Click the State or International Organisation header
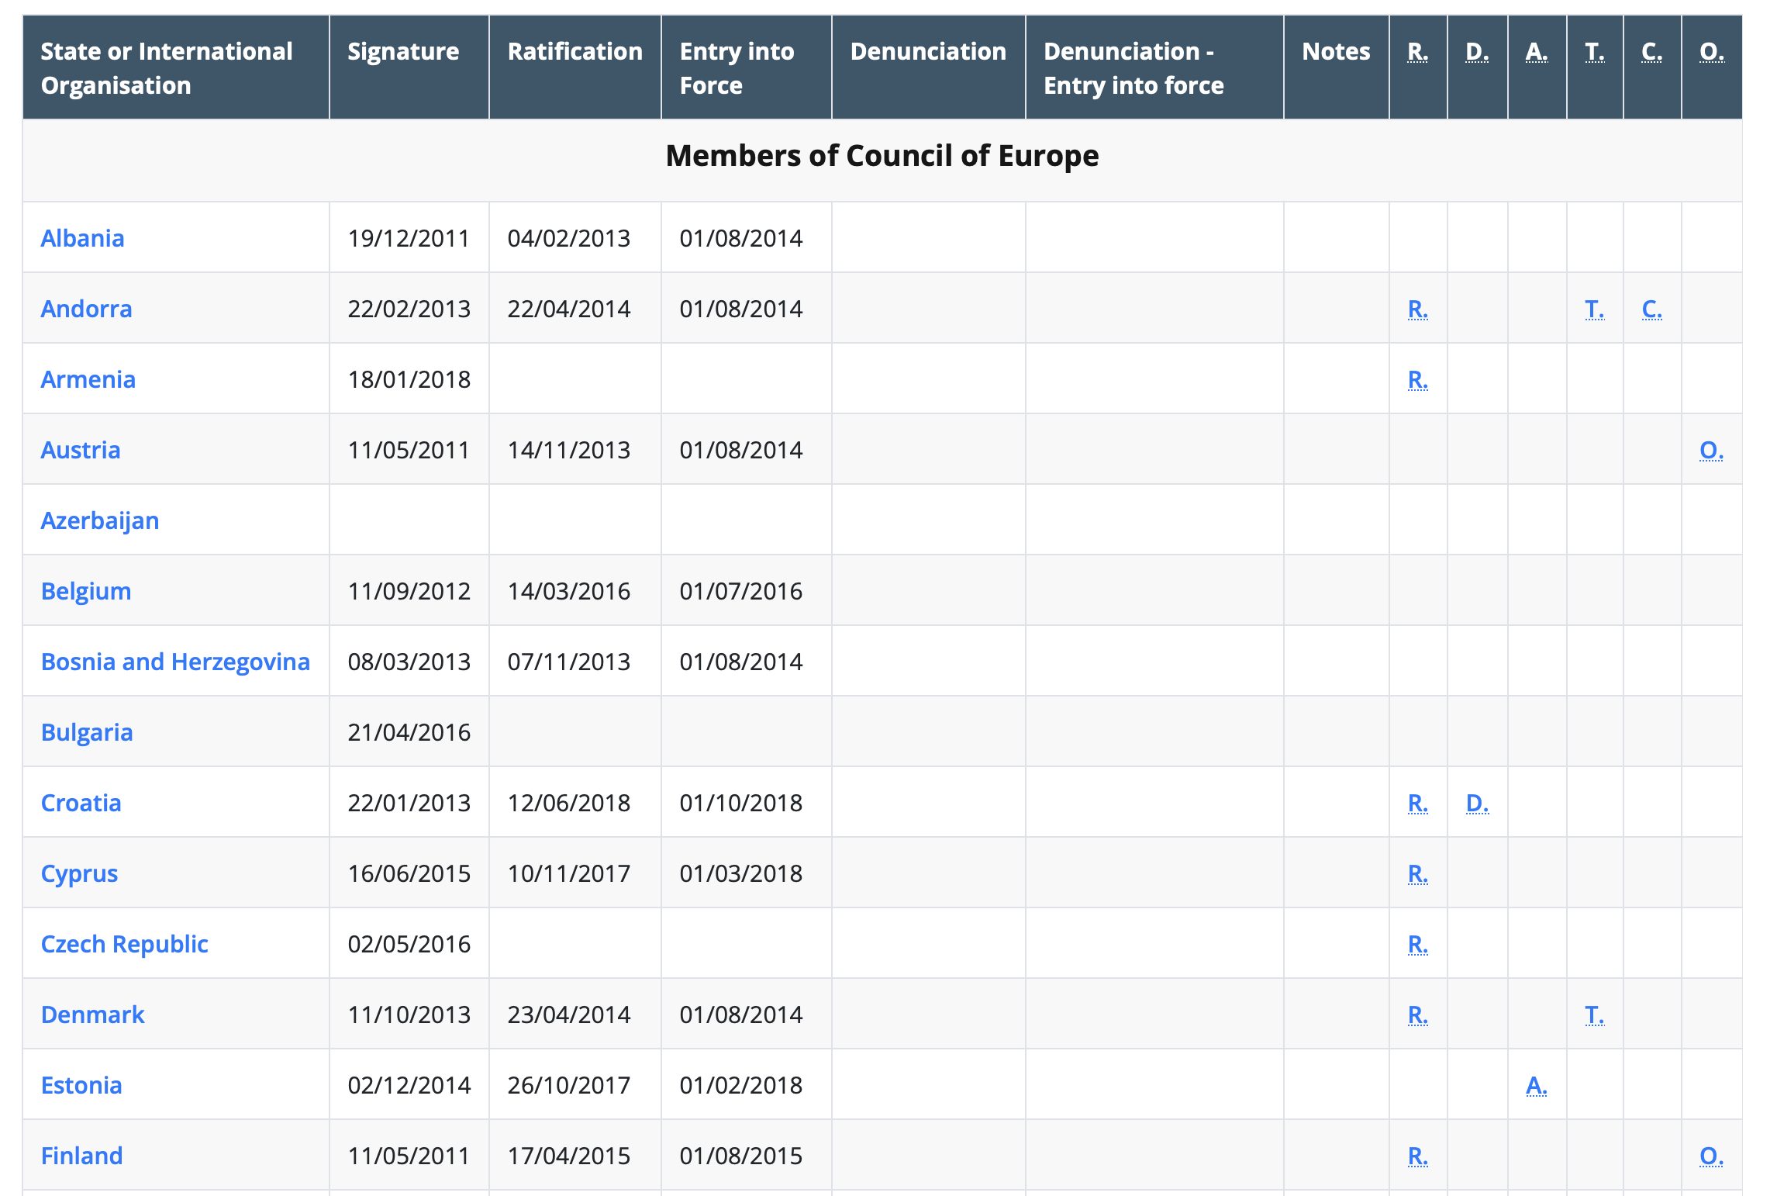The image size is (1777, 1196). click(166, 67)
